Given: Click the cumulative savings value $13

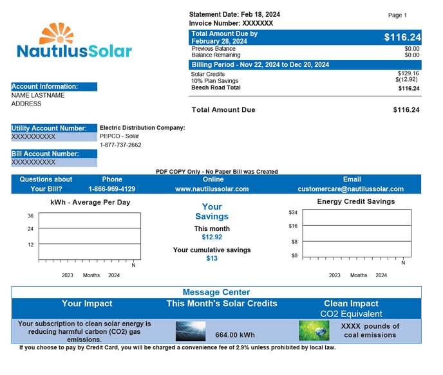Looking at the screenshot, I should (212, 259).
